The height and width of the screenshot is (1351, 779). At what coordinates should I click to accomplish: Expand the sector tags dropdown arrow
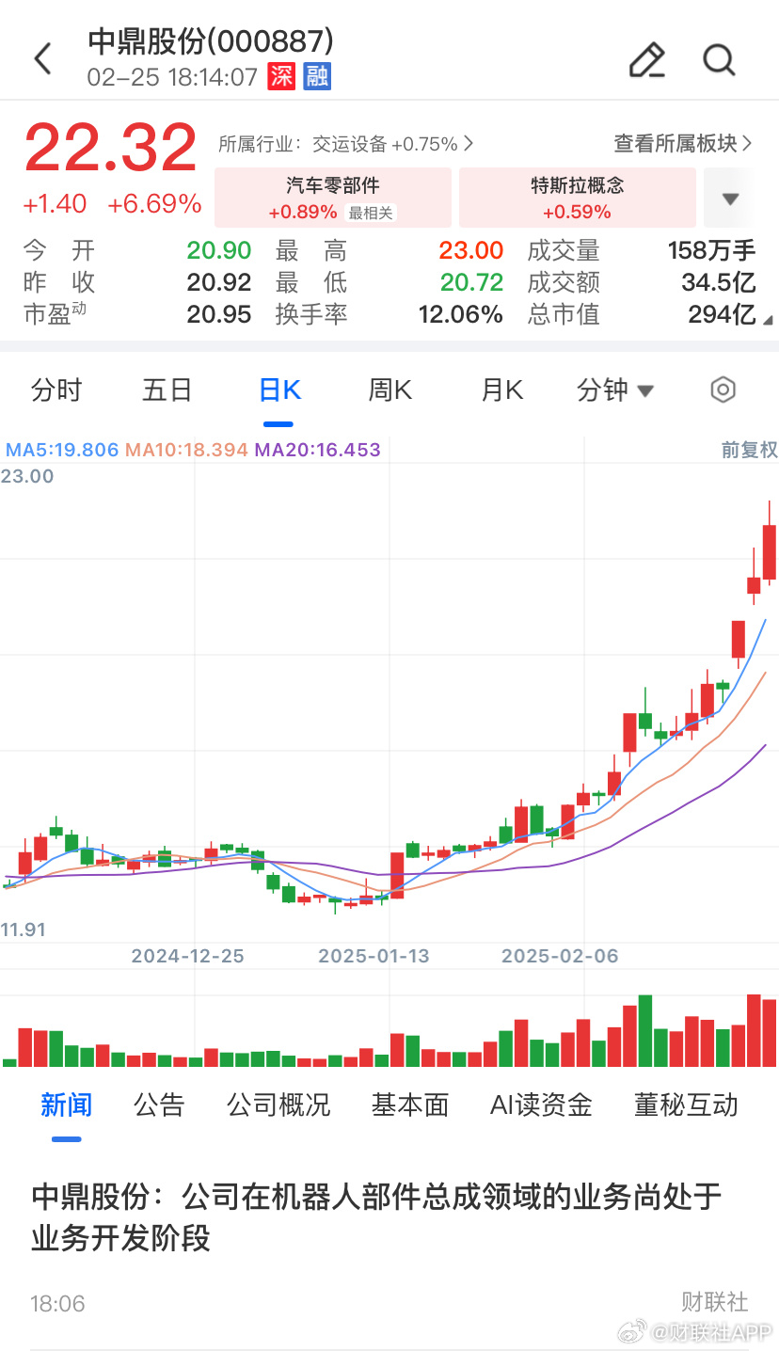click(x=730, y=199)
